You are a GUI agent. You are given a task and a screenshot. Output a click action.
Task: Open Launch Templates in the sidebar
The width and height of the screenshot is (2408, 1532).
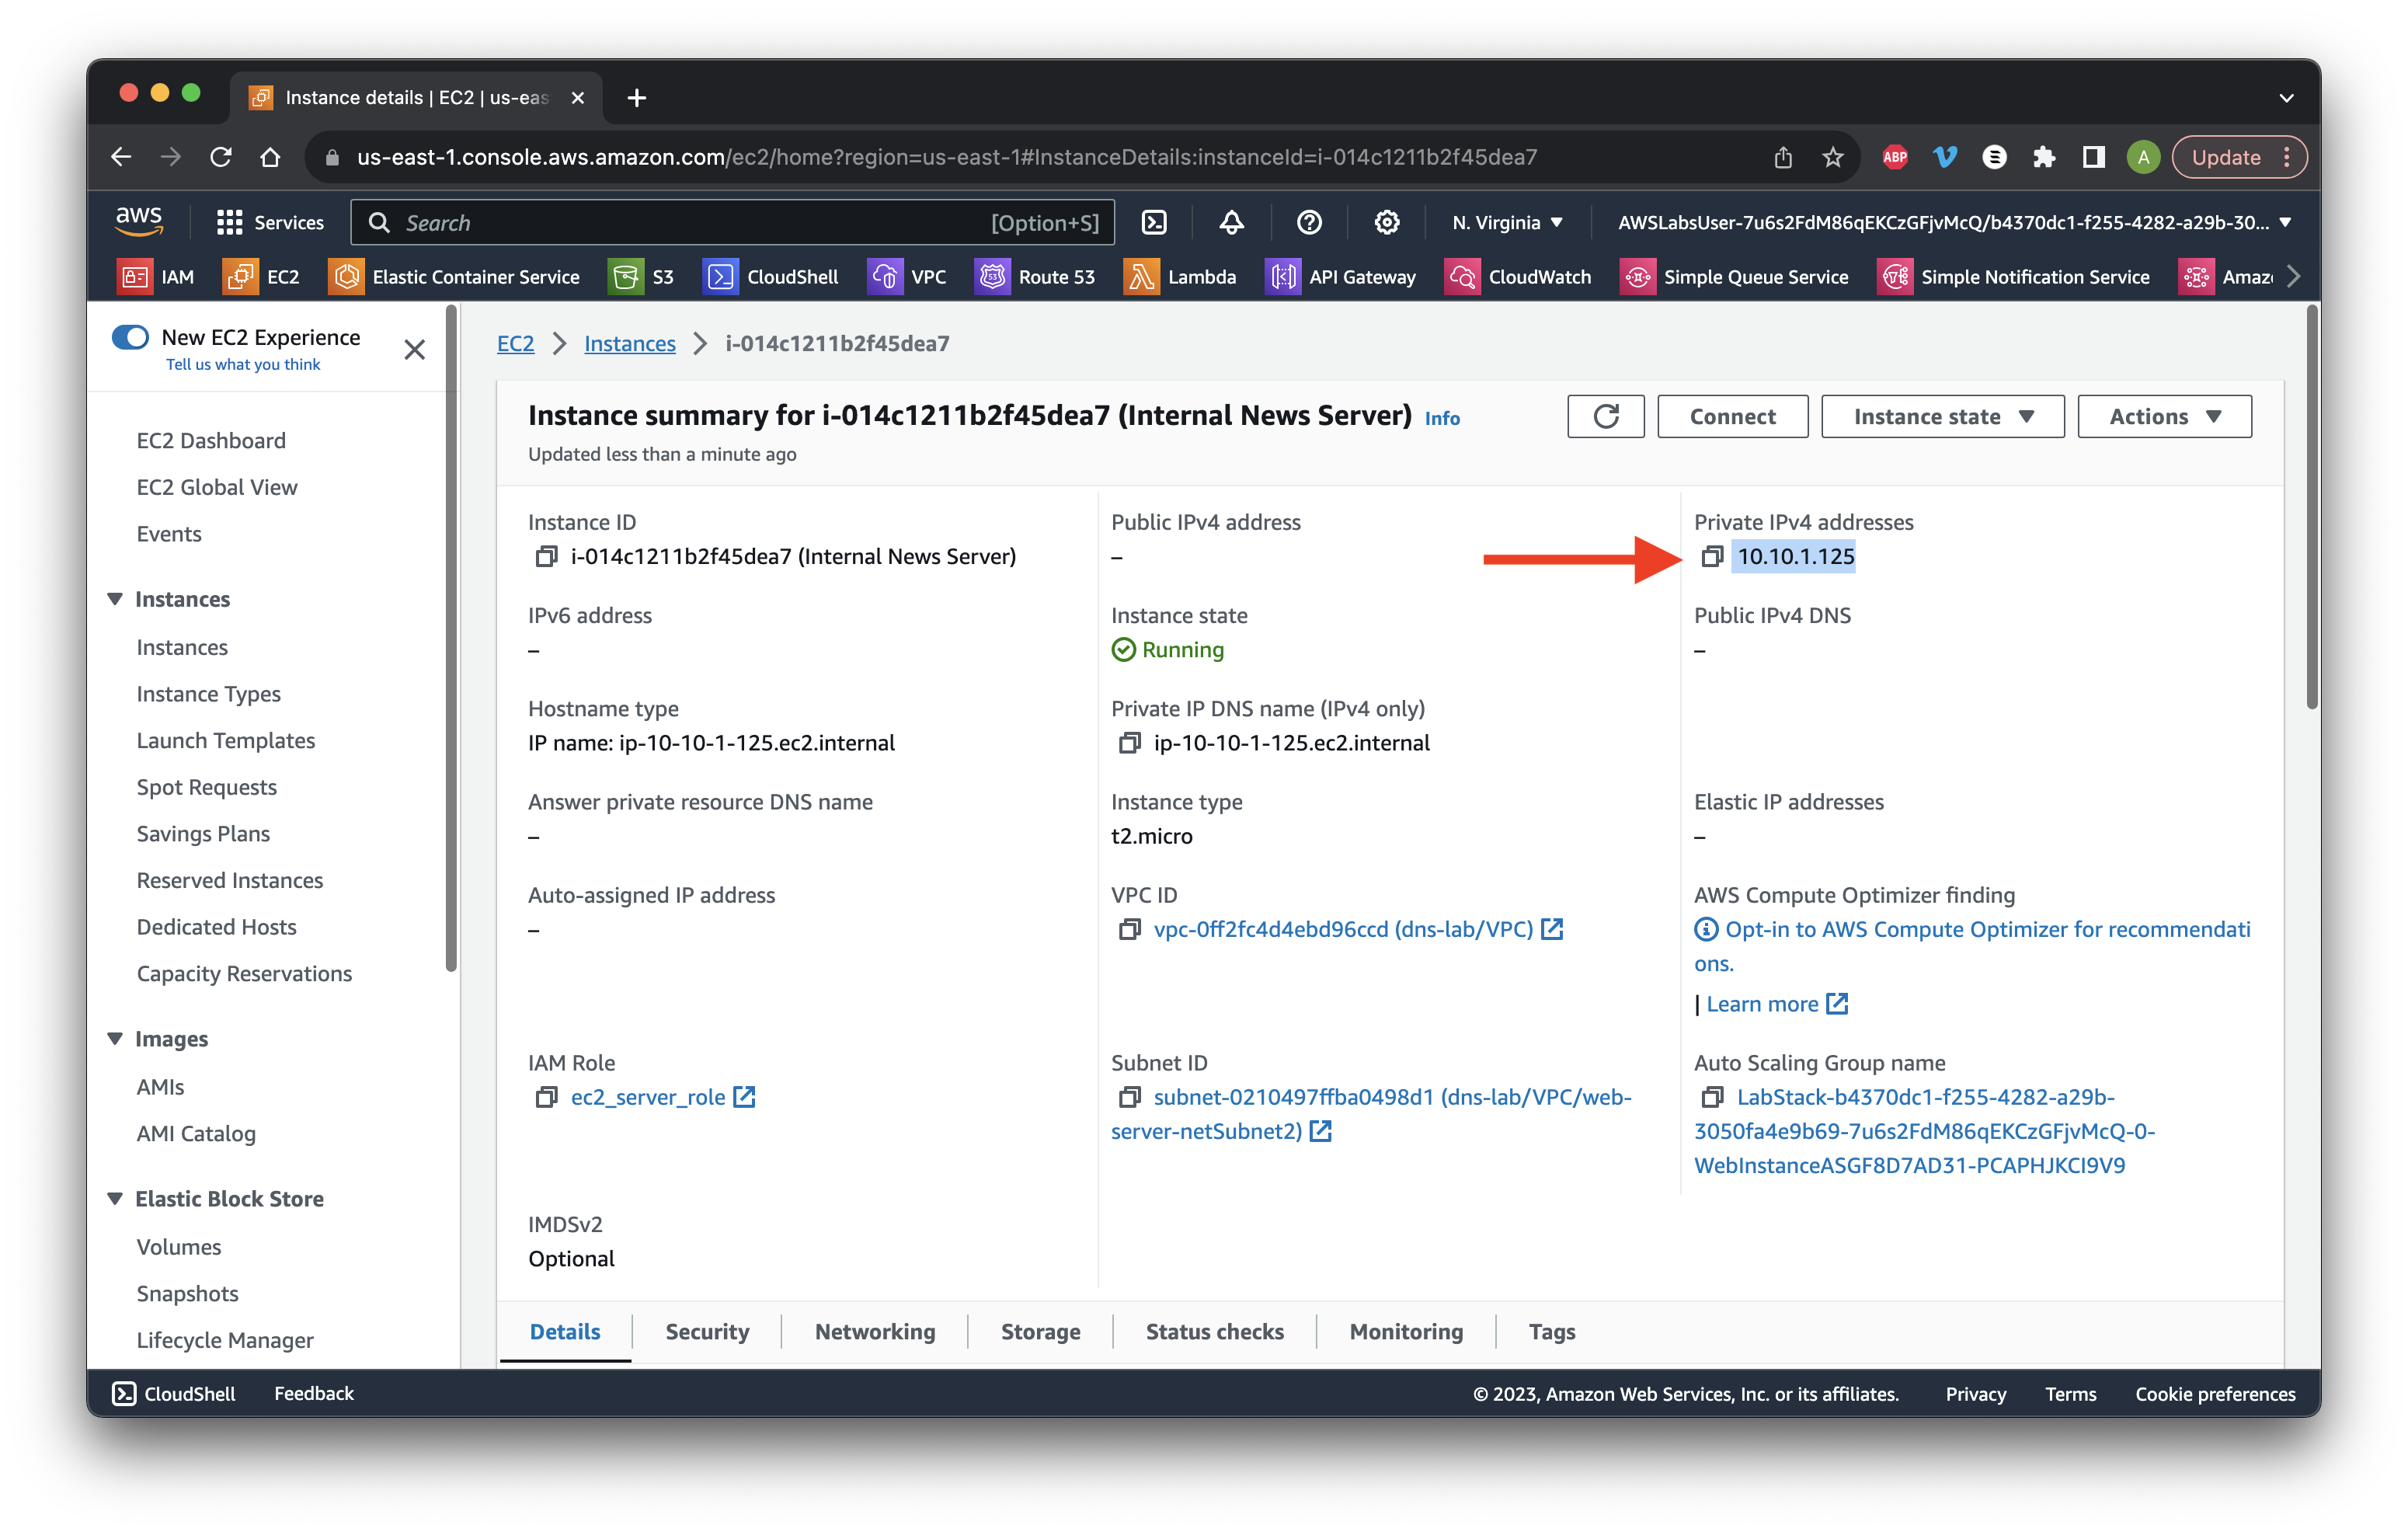coord(226,741)
